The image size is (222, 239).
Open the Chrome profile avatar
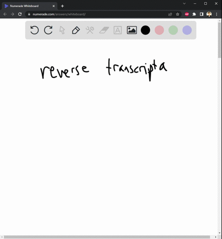[x=209, y=14]
